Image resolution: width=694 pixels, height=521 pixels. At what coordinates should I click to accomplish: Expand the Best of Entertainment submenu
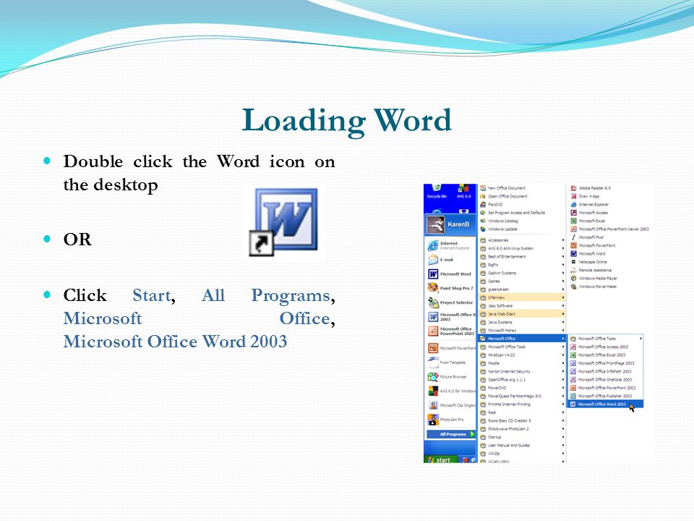pyautogui.click(x=522, y=256)
